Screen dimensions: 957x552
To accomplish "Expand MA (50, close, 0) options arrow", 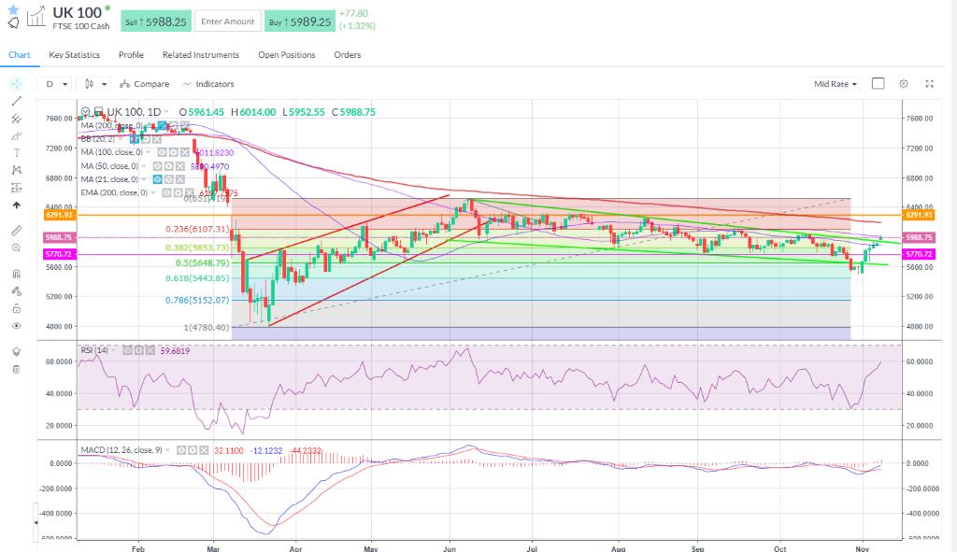I will tap(144, 166).
